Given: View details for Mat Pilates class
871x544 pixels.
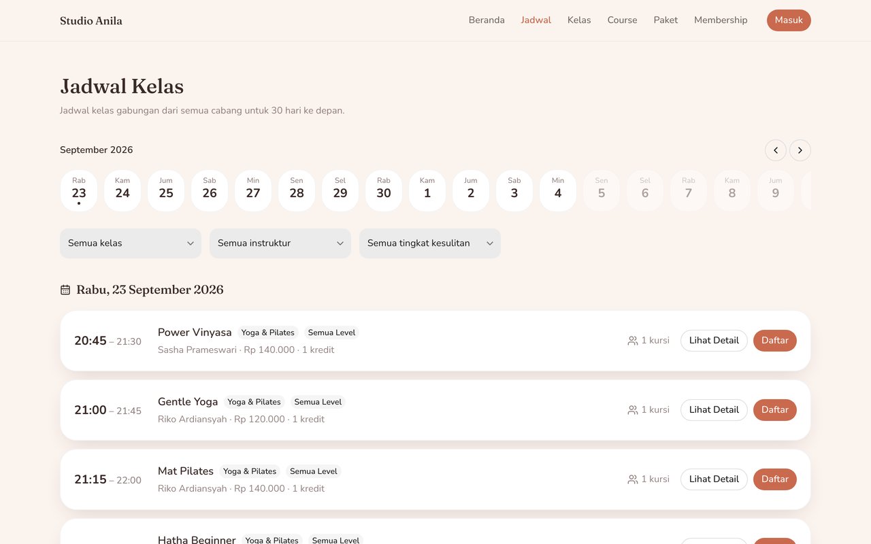Looking at the screenshot, I should click(x=714, y=479).
